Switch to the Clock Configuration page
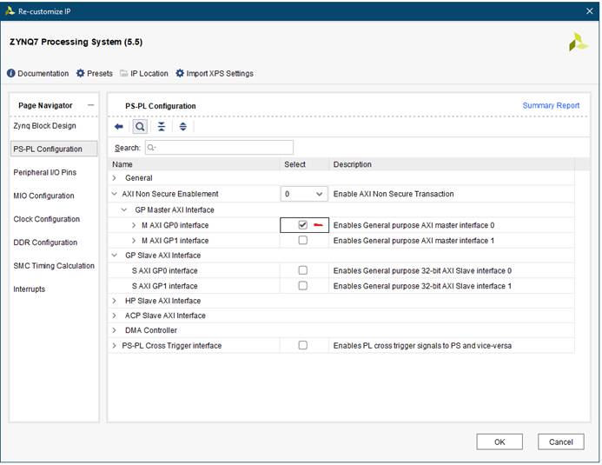The height and width of the screenshot is (465, 602). [x=47, y=219]
